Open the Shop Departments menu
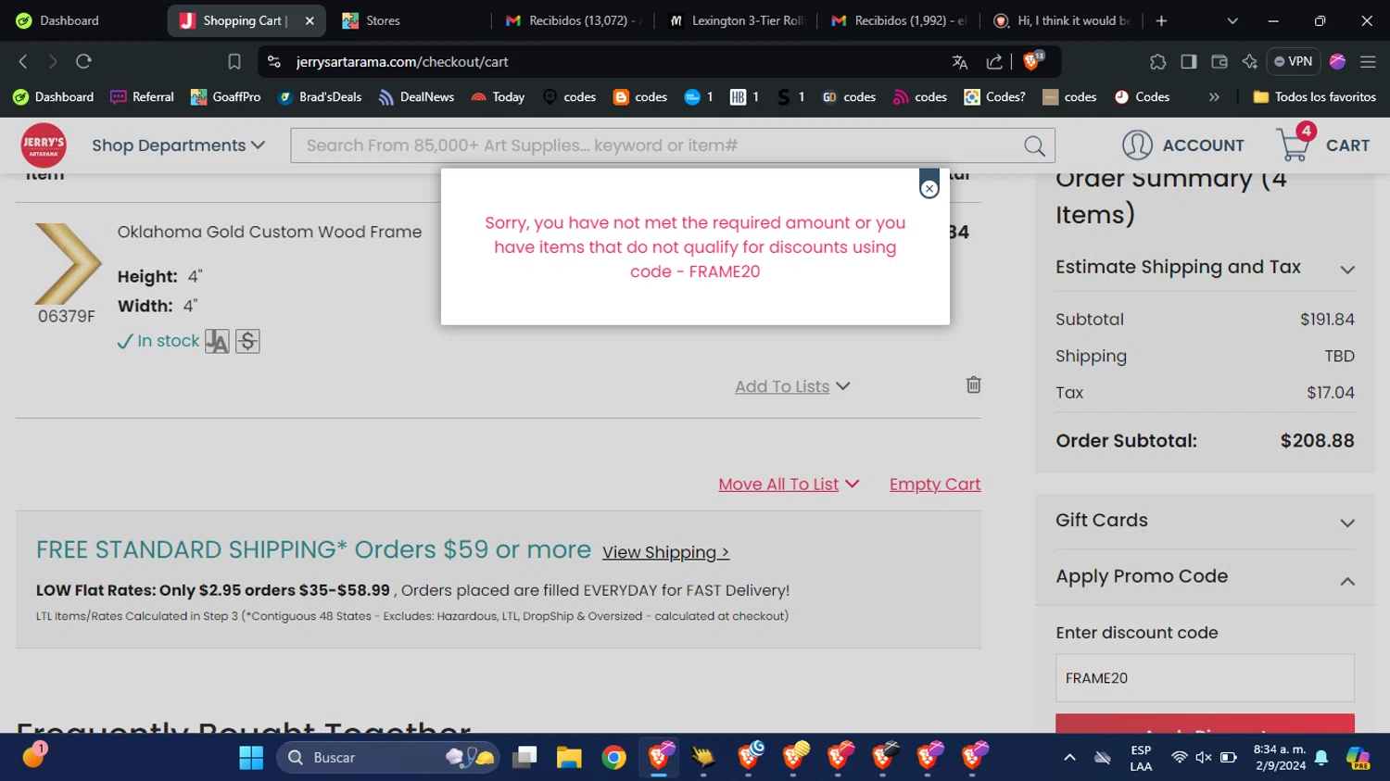The width and height of the screenshot is (1390, 781). pos(178,145)
